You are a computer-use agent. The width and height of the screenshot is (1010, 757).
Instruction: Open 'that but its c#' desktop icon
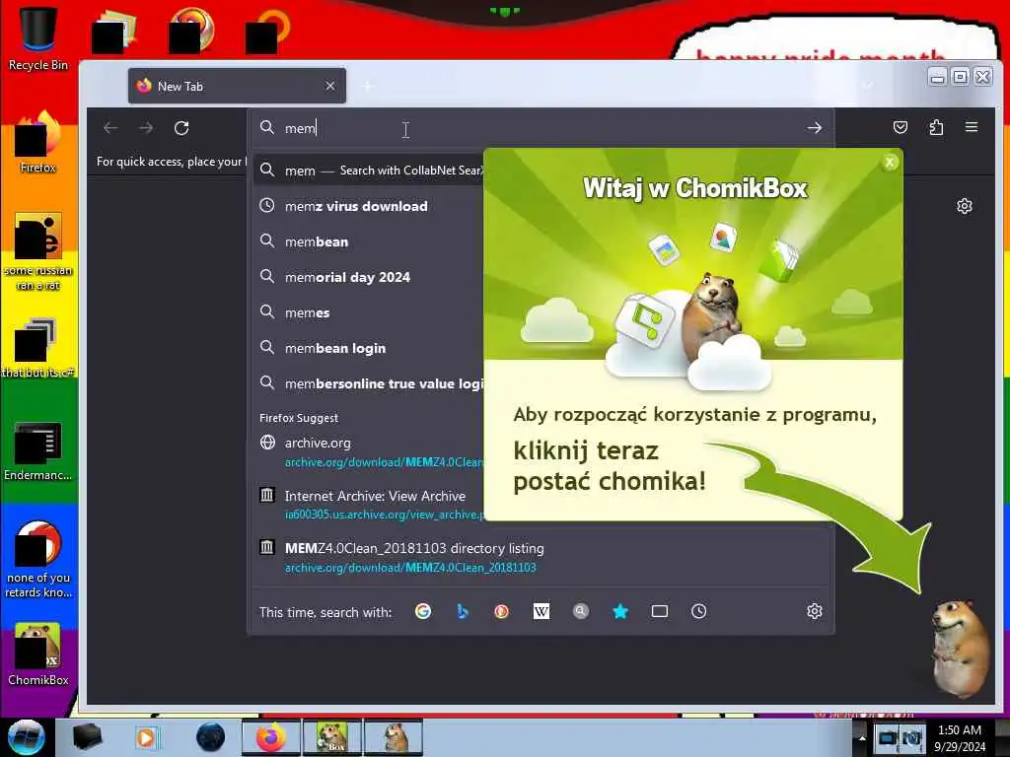[x=38, y=348]
